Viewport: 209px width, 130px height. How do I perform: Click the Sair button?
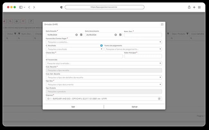(73, 107)
